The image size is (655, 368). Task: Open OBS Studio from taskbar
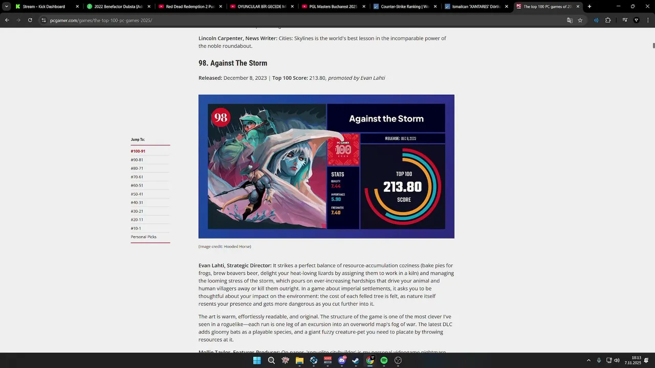(398, 360)
